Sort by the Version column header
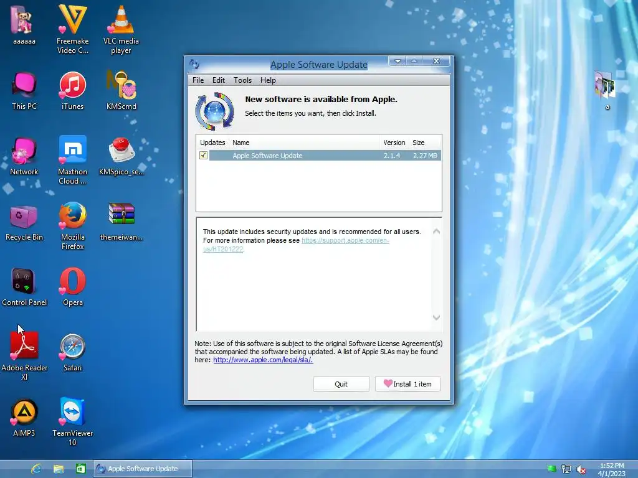The width and height of the screenshot is (638, 478). pos(394,143)
